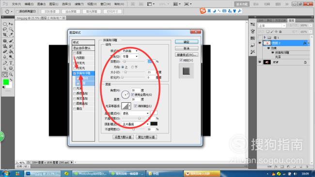Click the 适合屏幕 fit screen button
This screenshot has width=315, height=177.
pos(71,12)
